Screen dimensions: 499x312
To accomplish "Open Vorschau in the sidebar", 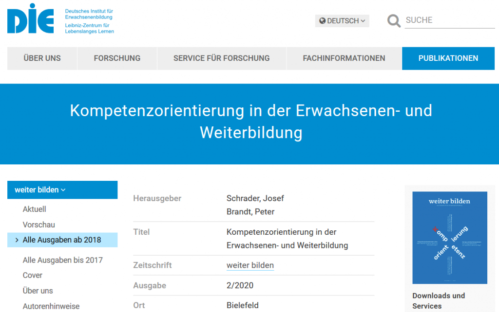I will (39, 225).
